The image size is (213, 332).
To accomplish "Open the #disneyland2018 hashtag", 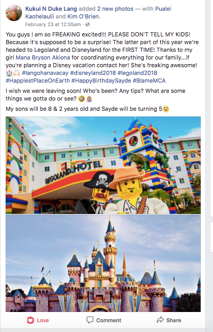I will point(93,73).
